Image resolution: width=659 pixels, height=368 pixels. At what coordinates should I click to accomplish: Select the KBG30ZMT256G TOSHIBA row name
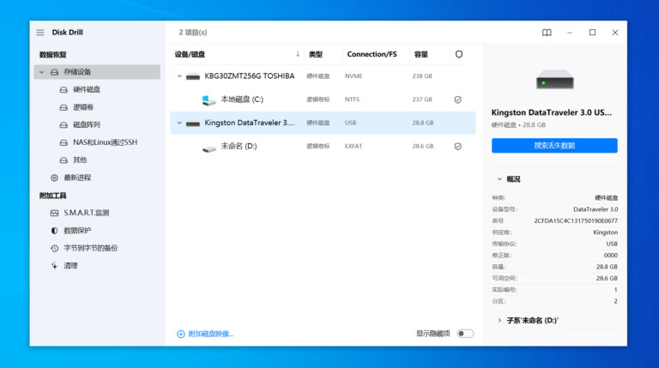tap(250, 76)
